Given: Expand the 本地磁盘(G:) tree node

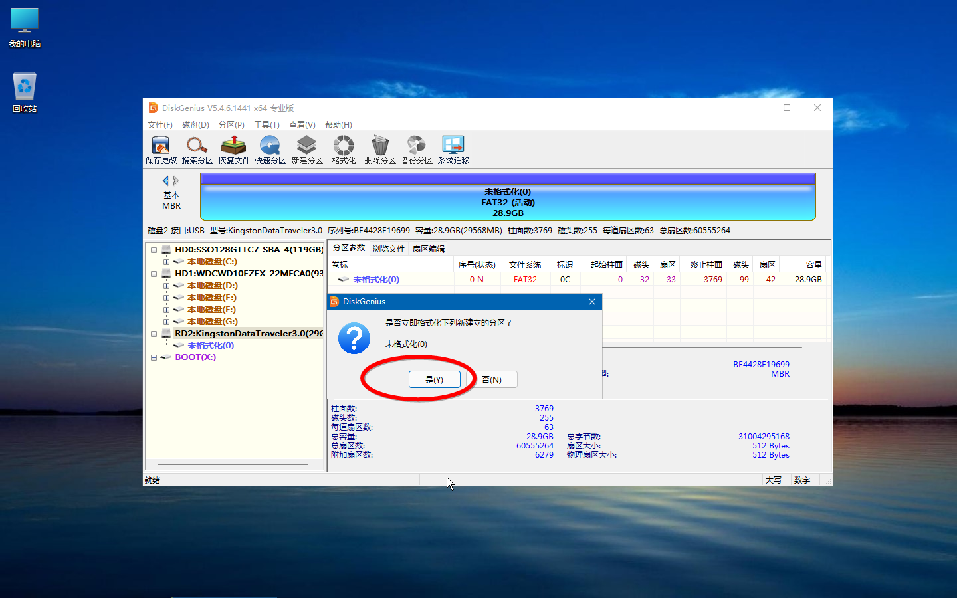Looking at the screenshot, I should [166, 322].
